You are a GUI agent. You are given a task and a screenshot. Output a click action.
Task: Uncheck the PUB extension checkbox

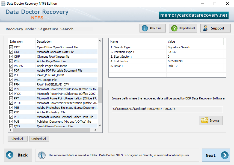pyautogui.click(x=11, y=121)
